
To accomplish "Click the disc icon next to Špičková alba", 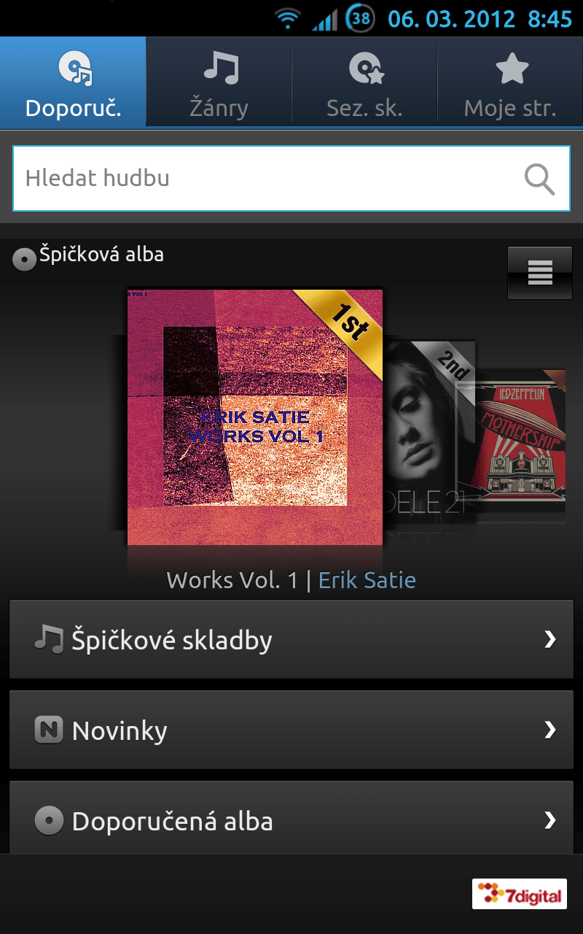I will tap(25, 259).
